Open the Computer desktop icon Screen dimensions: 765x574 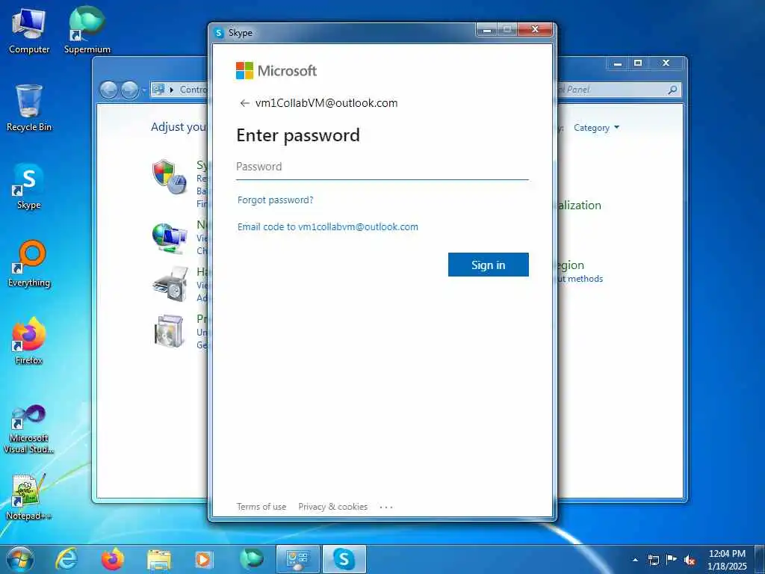click(x=29, y=31)
